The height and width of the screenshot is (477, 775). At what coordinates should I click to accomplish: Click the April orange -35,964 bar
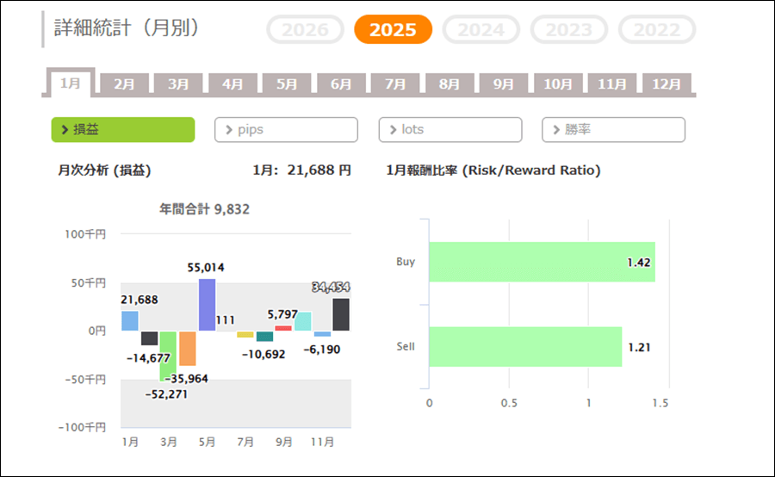tap(188, 349)
